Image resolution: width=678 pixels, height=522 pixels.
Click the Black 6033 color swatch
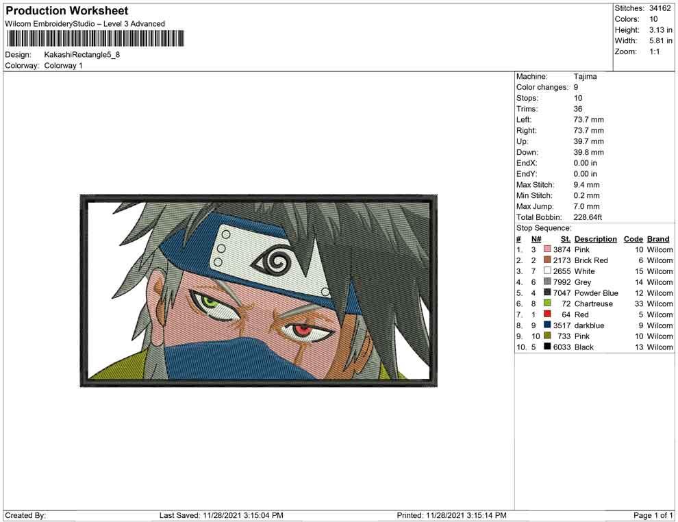(547, 347)
